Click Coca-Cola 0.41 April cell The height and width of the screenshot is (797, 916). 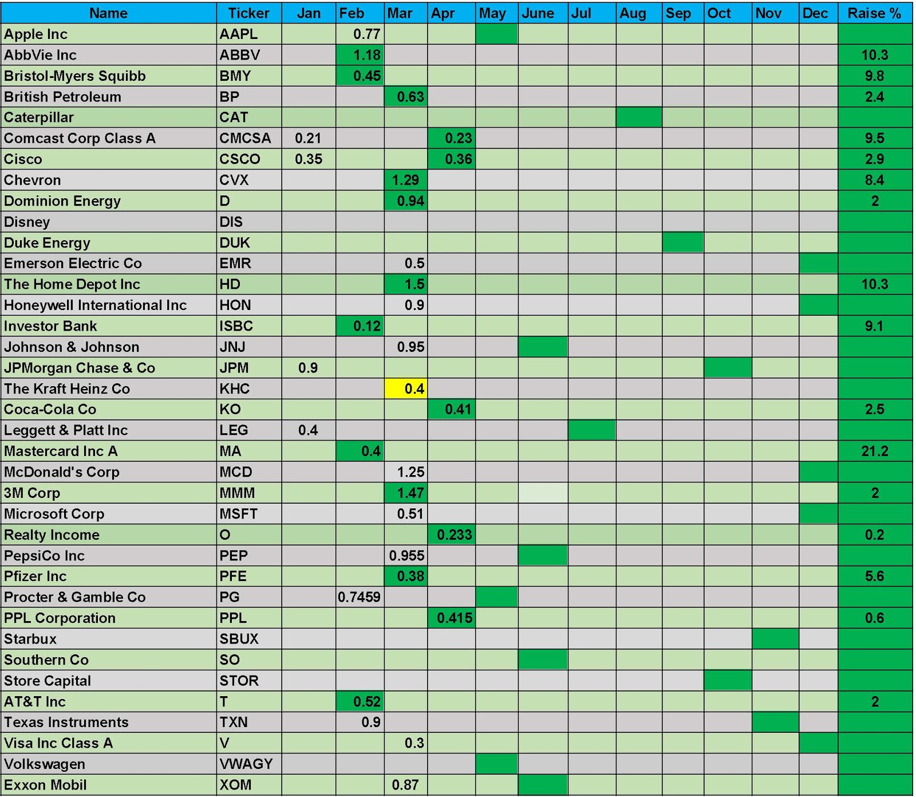tap(451, 409)
